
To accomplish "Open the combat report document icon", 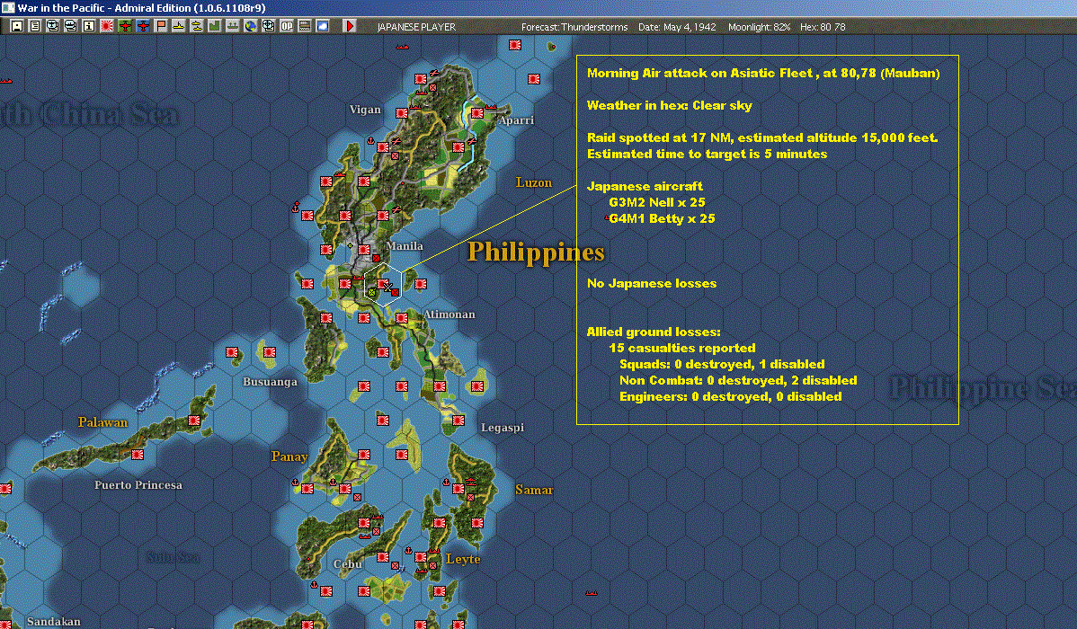I will [x=34, y=26].
